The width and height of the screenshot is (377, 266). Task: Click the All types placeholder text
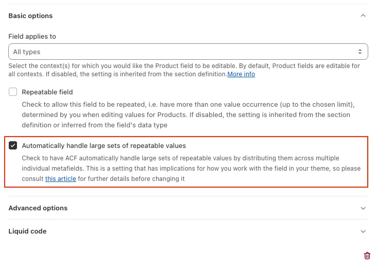coord(27,52)
